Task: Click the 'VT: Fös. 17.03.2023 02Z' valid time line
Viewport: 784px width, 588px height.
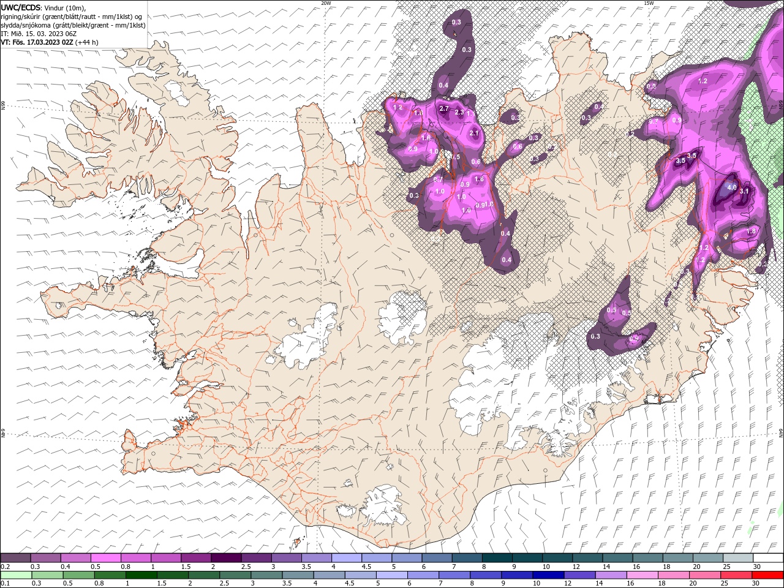Action: click(x=37, y=42)
